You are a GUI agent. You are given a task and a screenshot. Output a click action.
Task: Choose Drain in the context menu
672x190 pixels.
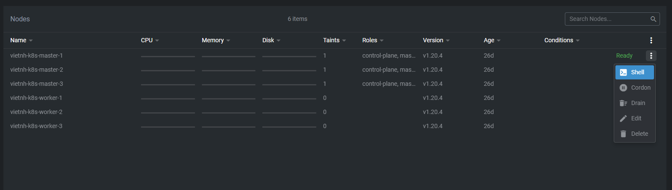coord(638,103)
